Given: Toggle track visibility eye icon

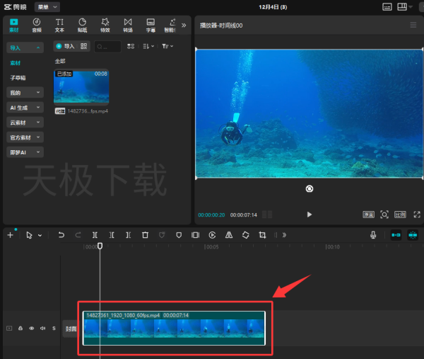Looking at the screenshot, I should point(31,329).
